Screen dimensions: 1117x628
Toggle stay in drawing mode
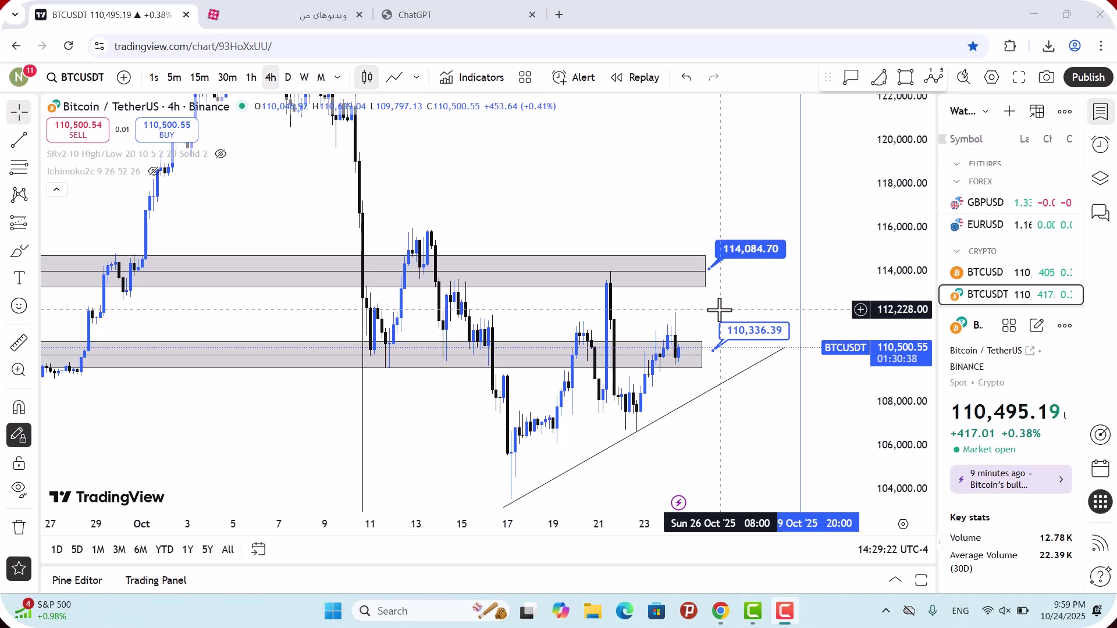[19, 435]
